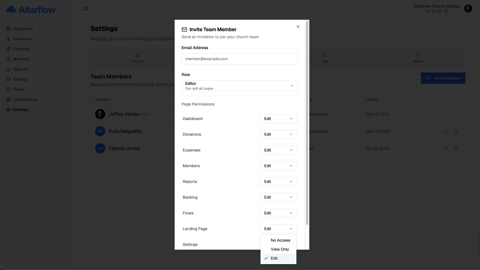Viewport: 480px width, 270px height.
Task: Open the Flows permission dropdown
Action: [278, 213]
